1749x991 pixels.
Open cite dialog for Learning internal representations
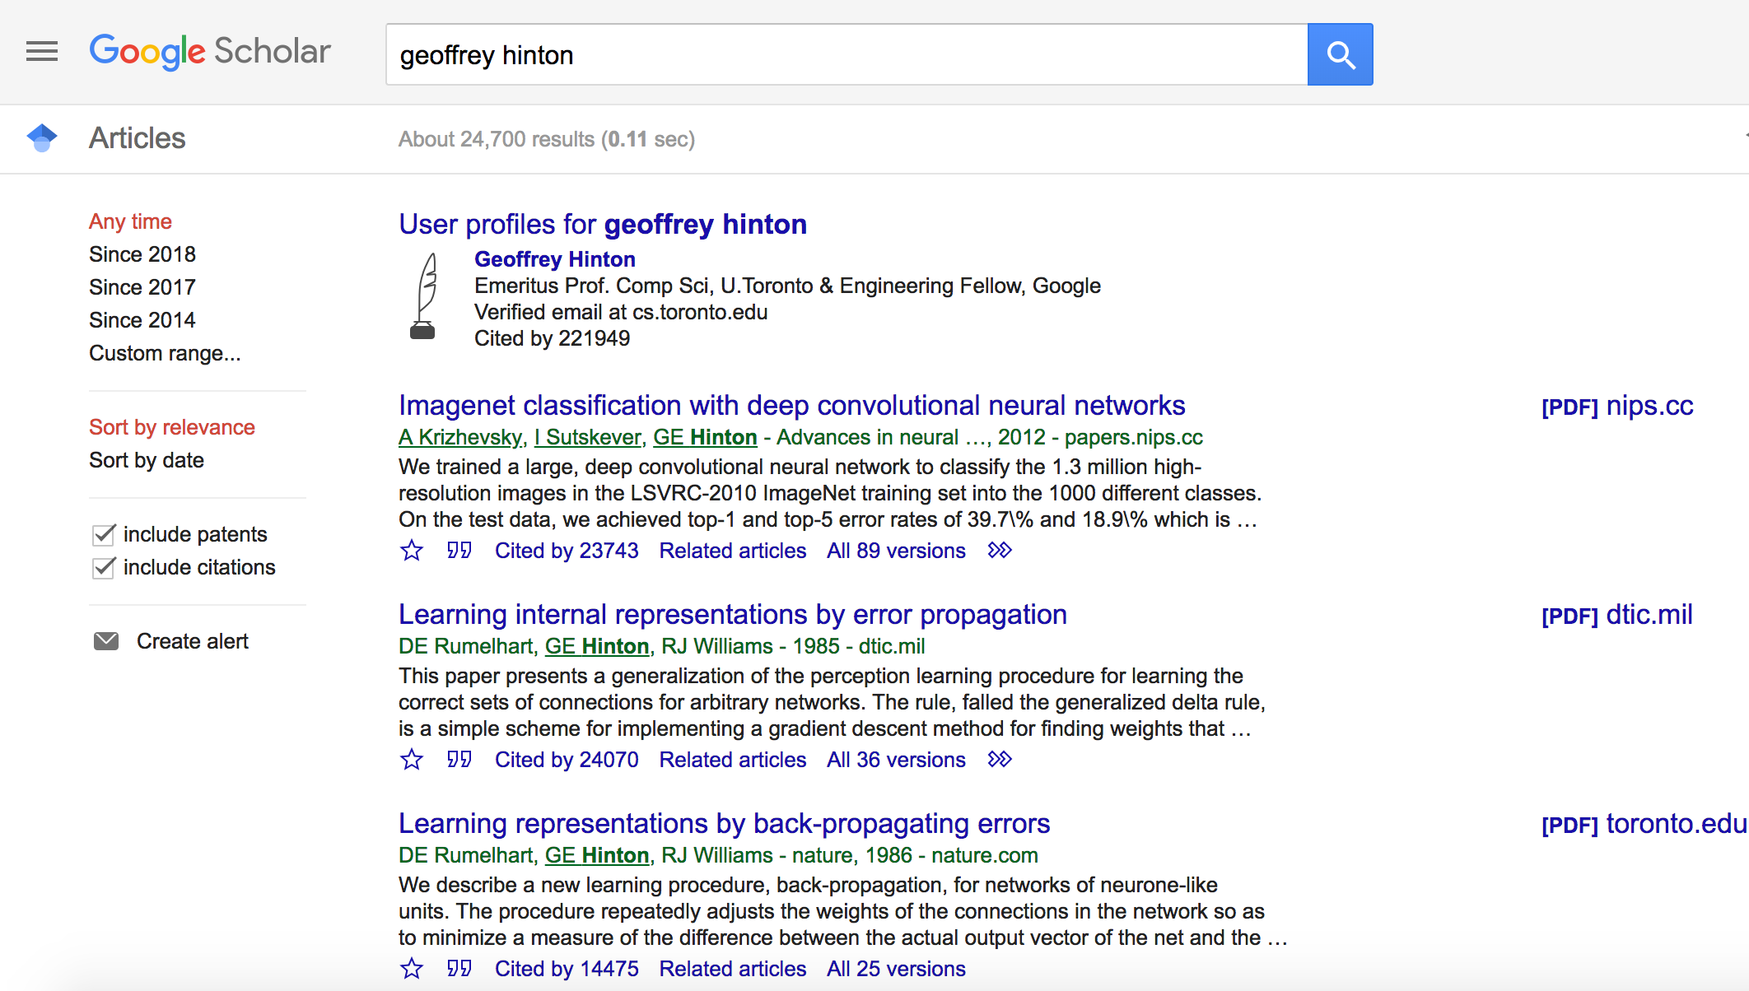click(459, 760)
